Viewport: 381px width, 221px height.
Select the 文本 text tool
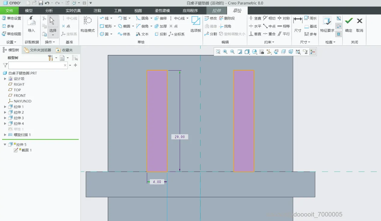(142, 34)
